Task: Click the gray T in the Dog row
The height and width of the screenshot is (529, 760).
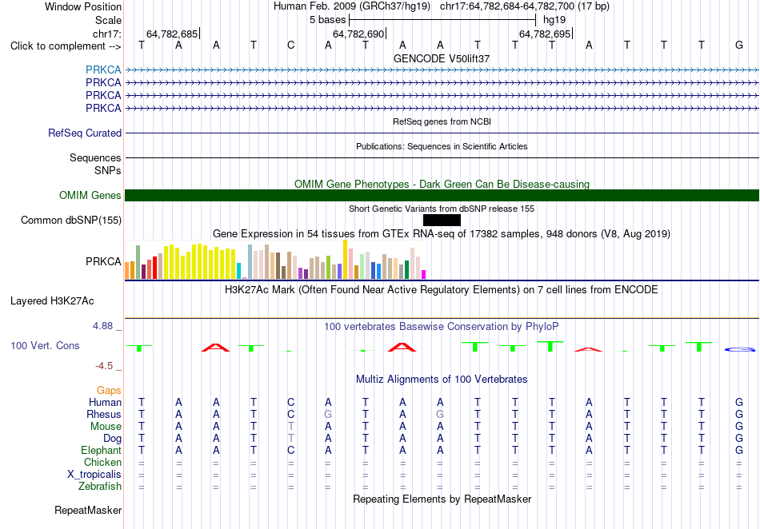Action: point(291,438)
